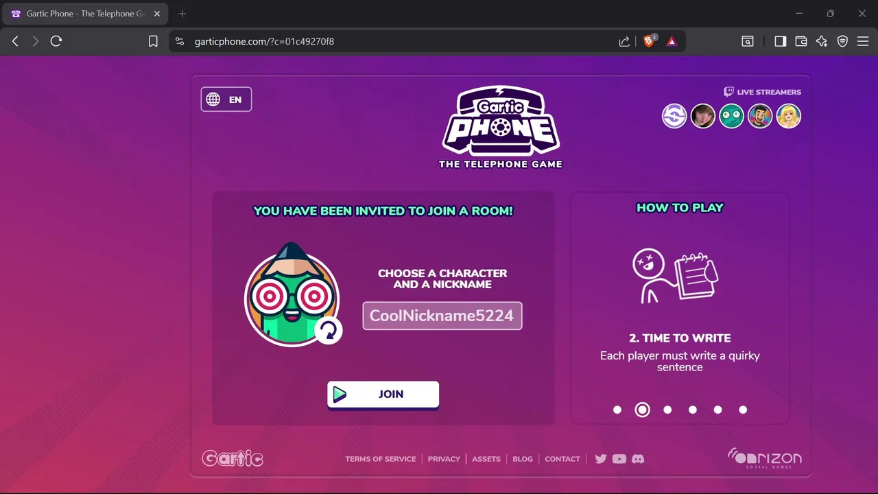Image resolution: width=878 pixels, height=494 pixels.
Task: Open the YouTube icon in footer
Action: click(619, 459)
